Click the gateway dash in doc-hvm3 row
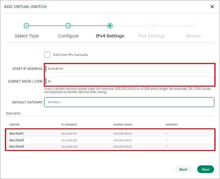The width and height of the screenshot is (220, 179). click(166, 146)
